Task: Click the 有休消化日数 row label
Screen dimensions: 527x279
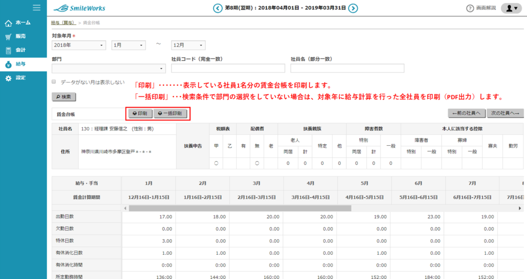Action: (69, 253)
